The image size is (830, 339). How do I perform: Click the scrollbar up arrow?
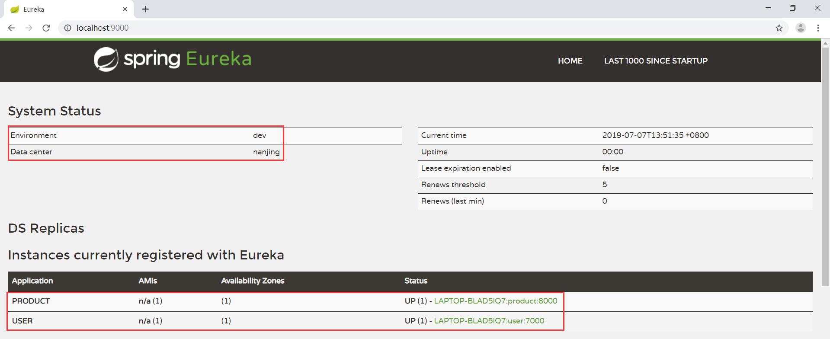825,43
